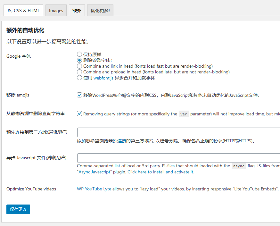Select the 优化更多! tab
This screenshot has width=280, height=226.
point(100,10)
